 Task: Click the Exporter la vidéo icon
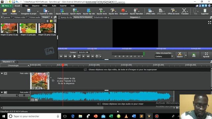pyautogui.click(x=46, y=12)
